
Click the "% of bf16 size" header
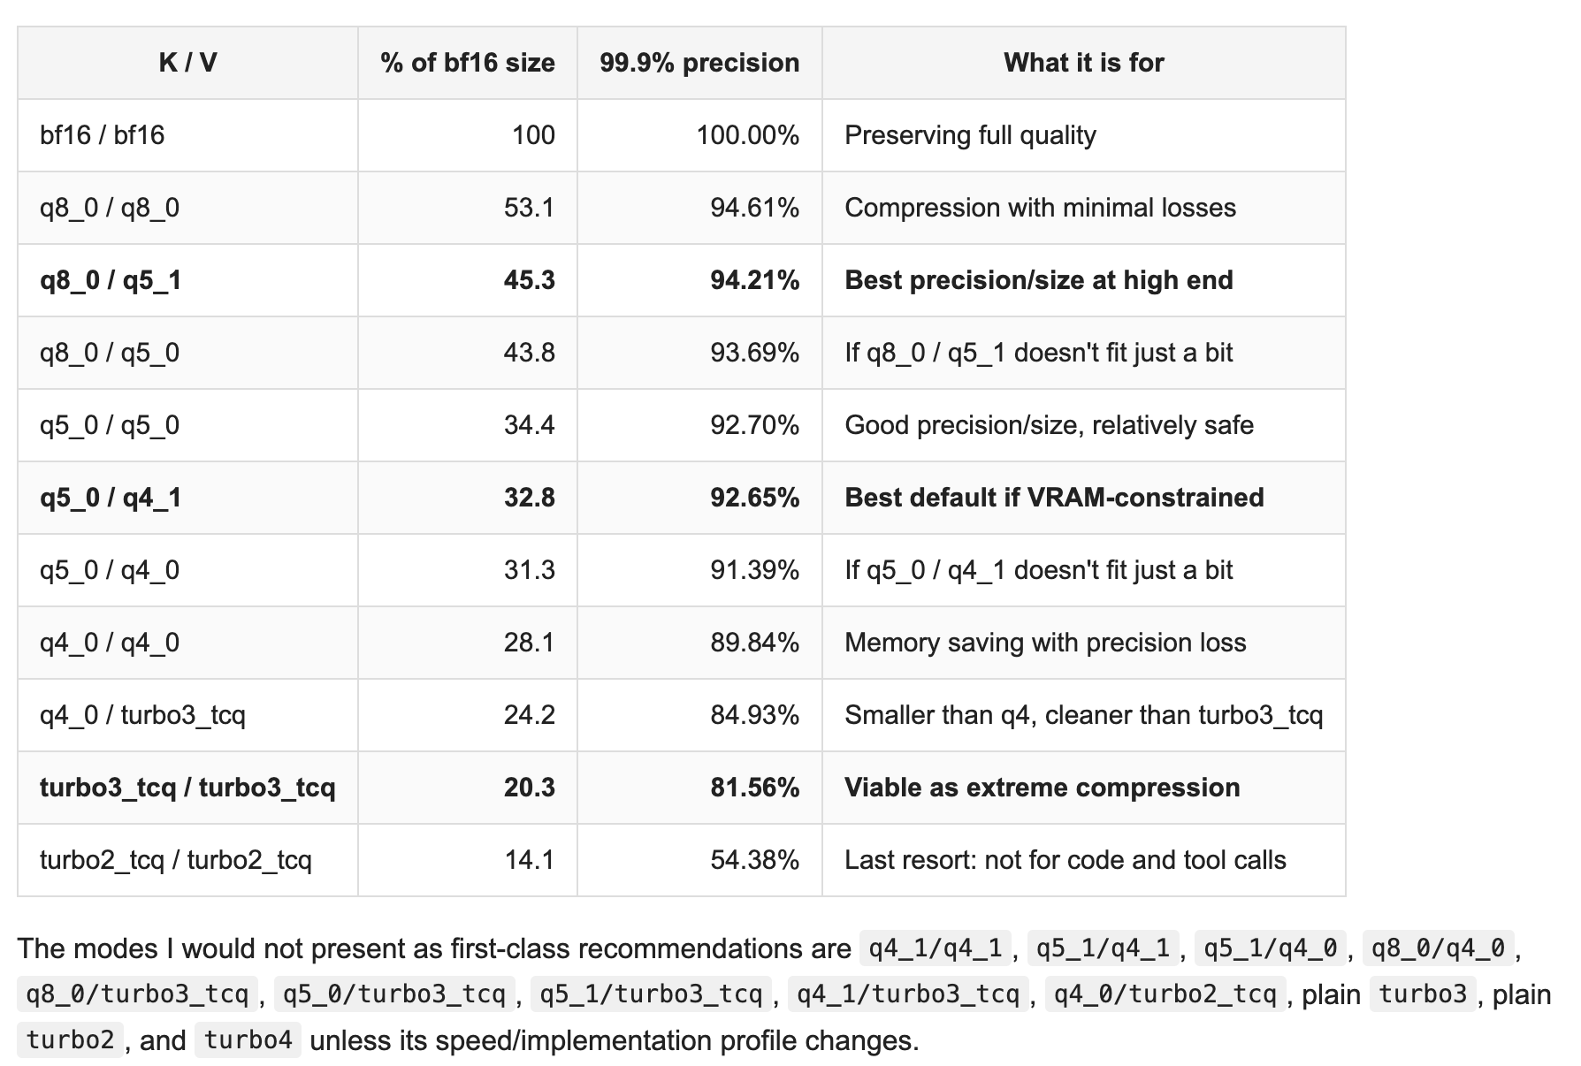point(468,63)
